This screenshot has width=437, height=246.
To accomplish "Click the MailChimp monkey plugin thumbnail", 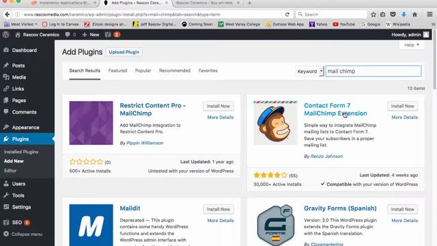I will [275, 123].
